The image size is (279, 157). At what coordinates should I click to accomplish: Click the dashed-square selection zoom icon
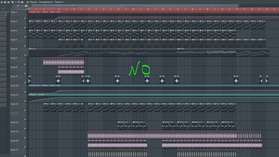(16, 2)
